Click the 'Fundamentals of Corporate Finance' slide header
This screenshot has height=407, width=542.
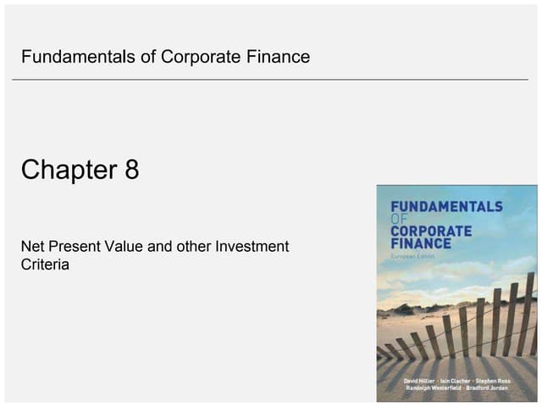pos(166,57)
